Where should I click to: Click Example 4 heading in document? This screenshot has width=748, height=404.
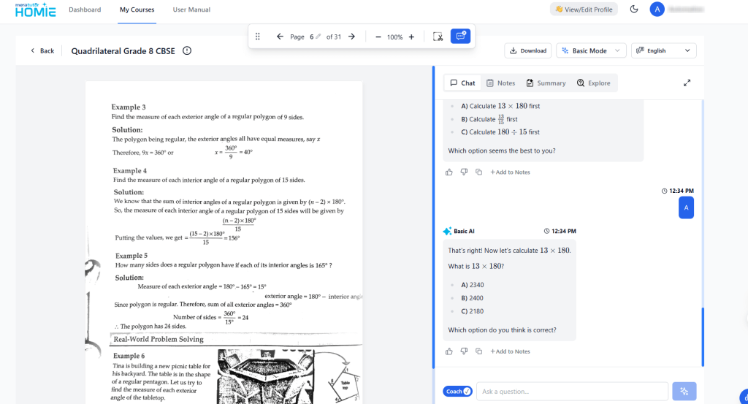coord(130,170)
